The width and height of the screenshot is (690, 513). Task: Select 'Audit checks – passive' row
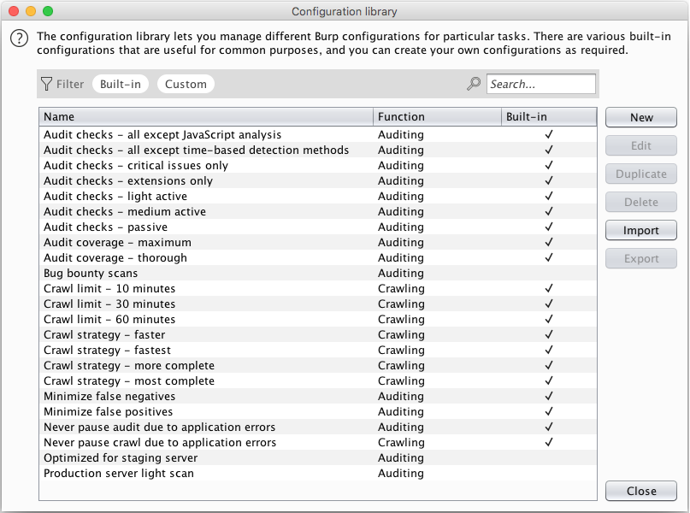point(318,227)
